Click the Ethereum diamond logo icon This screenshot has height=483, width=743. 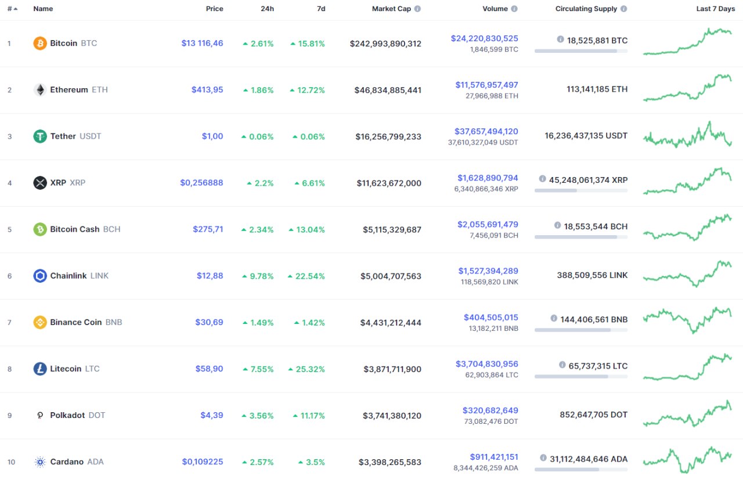pyautogui.click(x=40, y=90)
